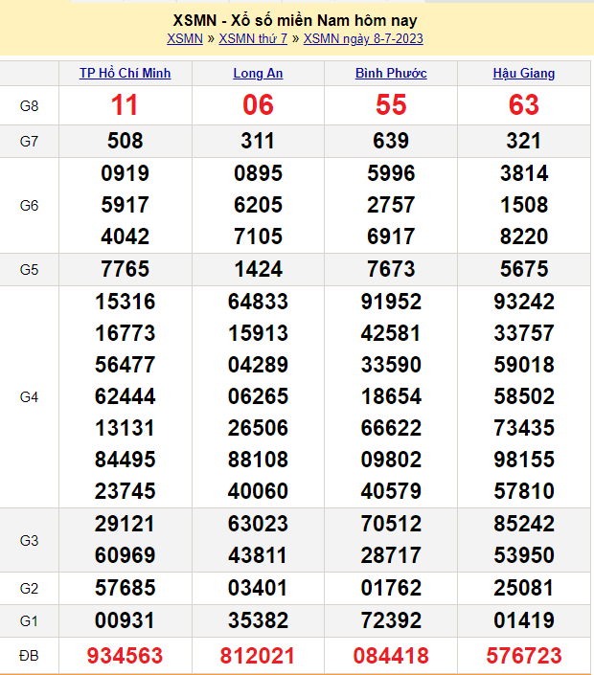Viewport: 594px width, 675px height.
Task: Click Long An special prize 812021
Action: [258, 656]
